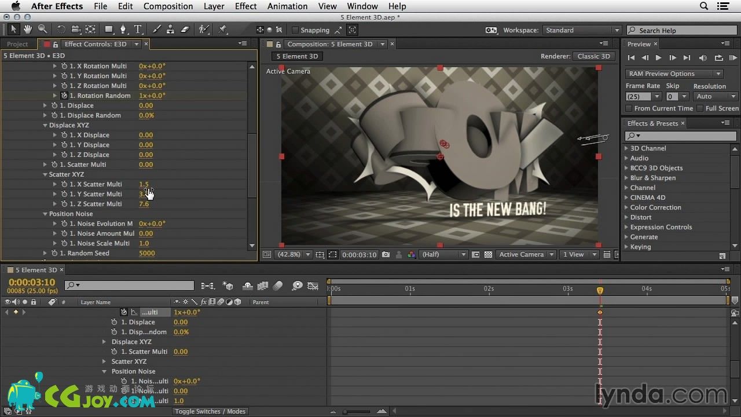The image size is (741, 417).
Task: Open the magnification (42.8%) dropdown
Action: [x=294, y=254]
